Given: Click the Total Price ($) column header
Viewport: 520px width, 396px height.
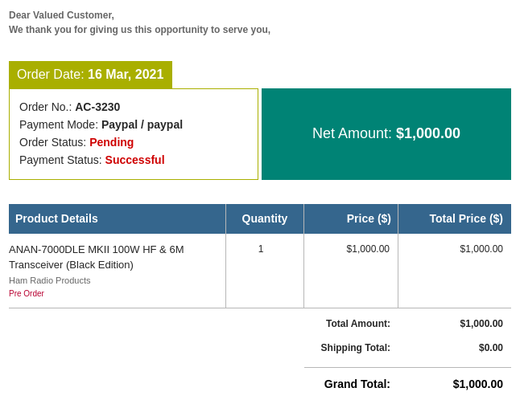Looking at the screenshot, I should [x=465, y=218].
